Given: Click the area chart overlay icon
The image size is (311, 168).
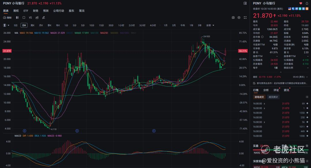Looking at the screenshot, I should click(x=37, y=18).
